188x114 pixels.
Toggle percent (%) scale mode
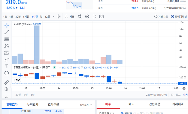coord(172,95)
